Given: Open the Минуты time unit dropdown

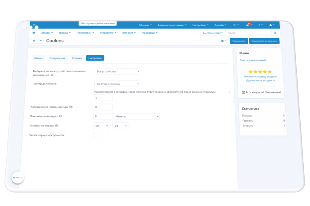Looking at the screenshot, I should [136, 116].
